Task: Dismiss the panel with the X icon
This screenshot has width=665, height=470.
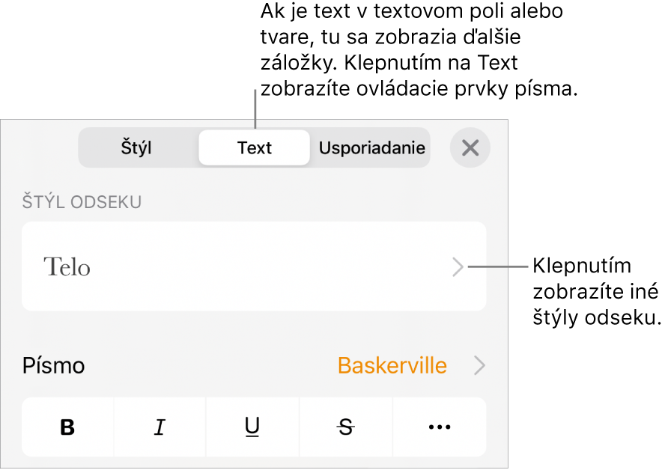Action: 470,147
